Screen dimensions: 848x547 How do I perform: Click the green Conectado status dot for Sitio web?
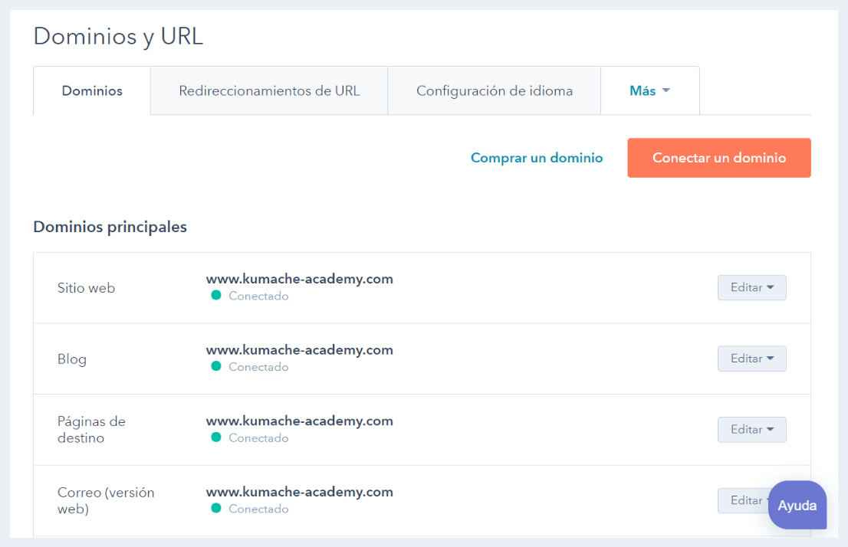[216, 296]
